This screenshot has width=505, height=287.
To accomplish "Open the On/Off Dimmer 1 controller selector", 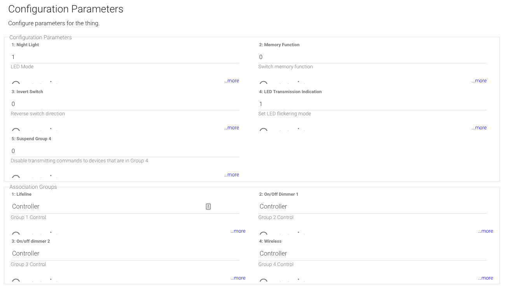I will [372, 207].
